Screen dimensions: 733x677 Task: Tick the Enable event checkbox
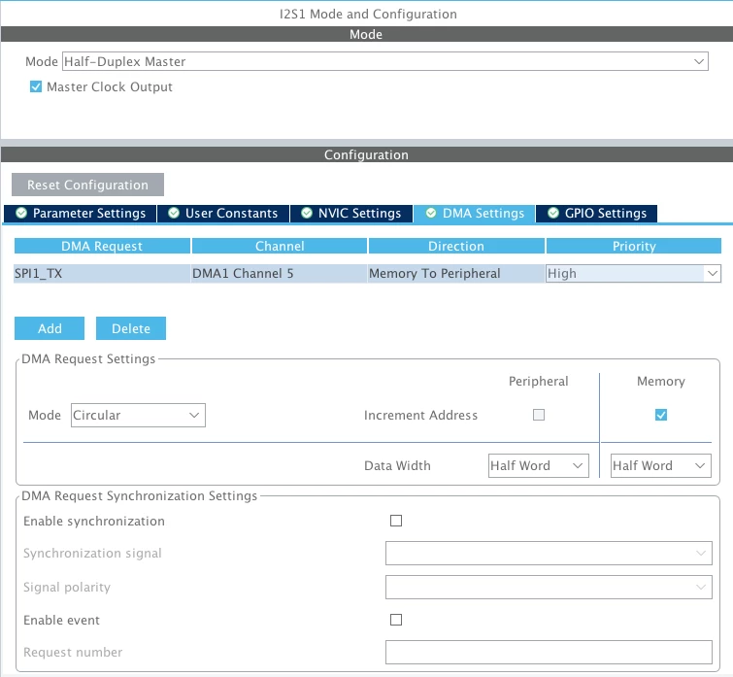396,620
